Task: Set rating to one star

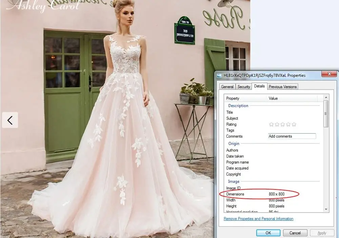Action: [x=271, y=124]
